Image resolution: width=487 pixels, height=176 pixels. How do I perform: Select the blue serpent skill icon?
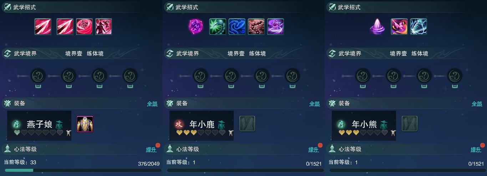pyautogui.click(x=237, y=27)
